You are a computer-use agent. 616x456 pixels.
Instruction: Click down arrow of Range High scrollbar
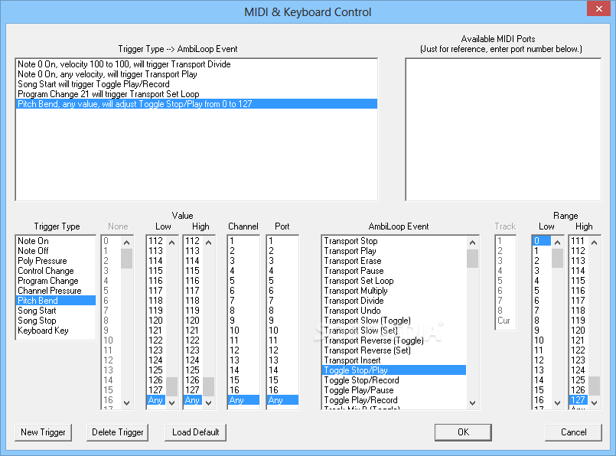pos(594,402)
